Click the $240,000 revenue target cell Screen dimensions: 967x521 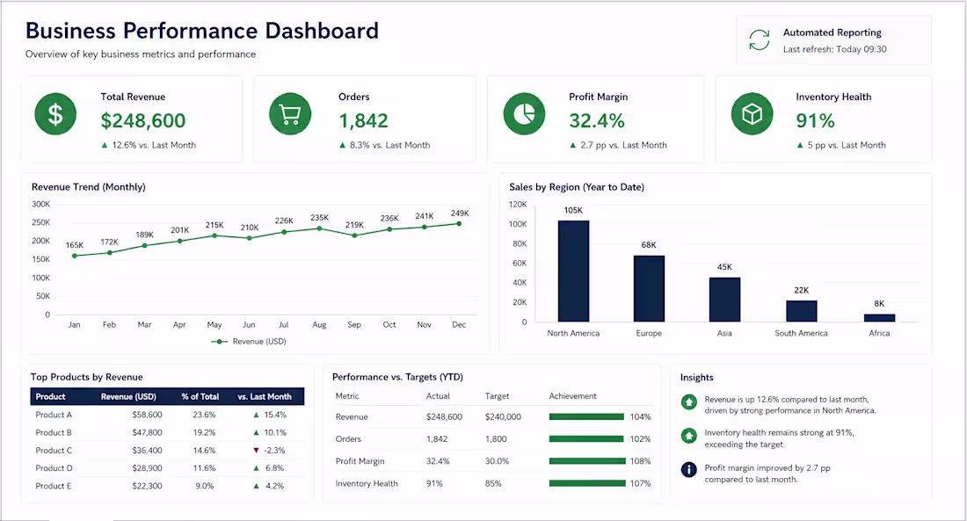point(503,416)
